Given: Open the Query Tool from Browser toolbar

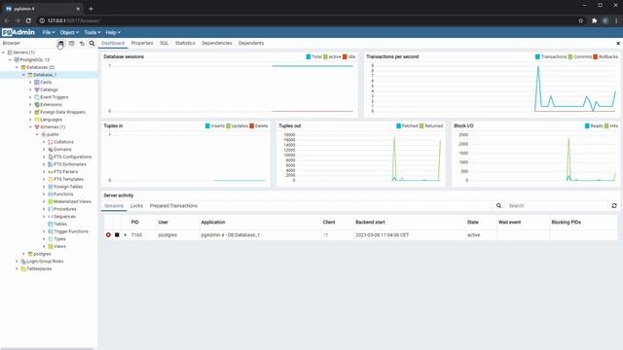Looking at the screenshot, I should point(60,43).
